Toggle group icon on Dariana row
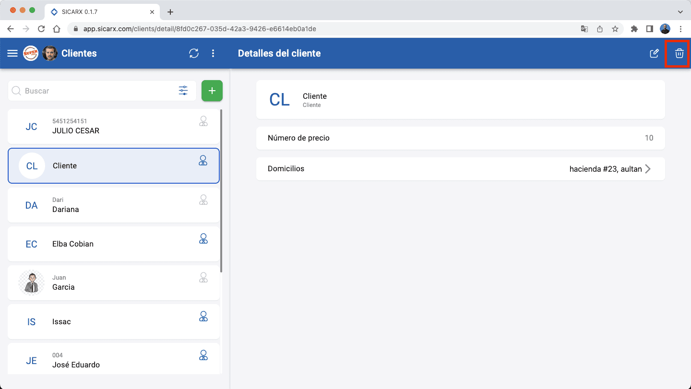Screen dimensions: 691x389 coord(203,200)
